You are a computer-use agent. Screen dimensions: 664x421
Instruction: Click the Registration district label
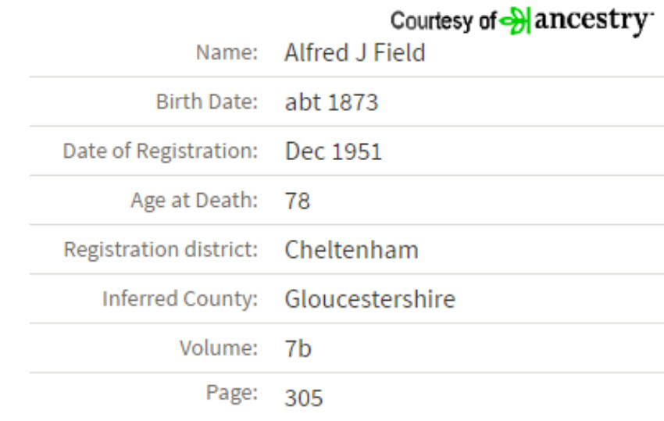pyautogui.click(x=160, y=249)
